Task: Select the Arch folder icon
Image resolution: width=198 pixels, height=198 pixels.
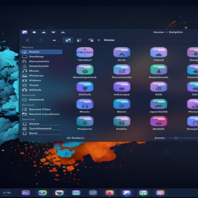Action: click(122, 52)
